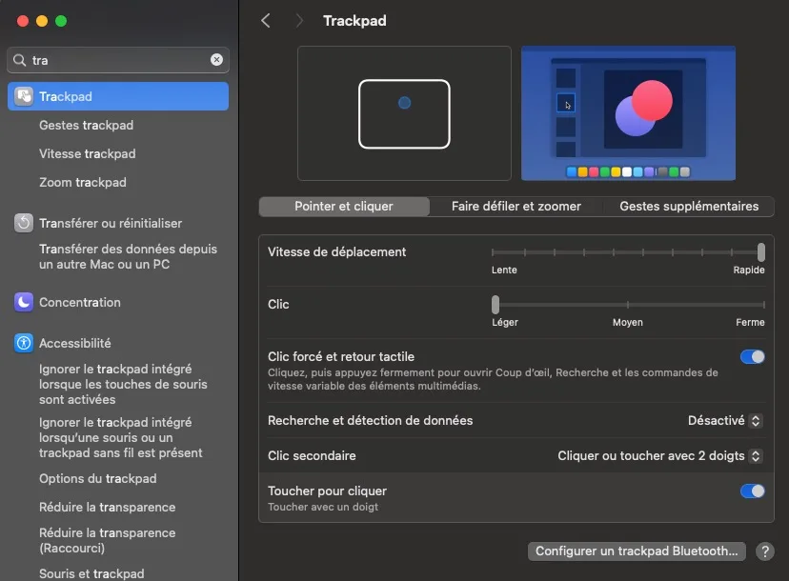Viewport: 789px width, 581px height.
Task: Select the Pointer et cliquer tab
Action: tap(343, 206)
